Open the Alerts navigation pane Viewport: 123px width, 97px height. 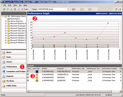tap(14, 52)
